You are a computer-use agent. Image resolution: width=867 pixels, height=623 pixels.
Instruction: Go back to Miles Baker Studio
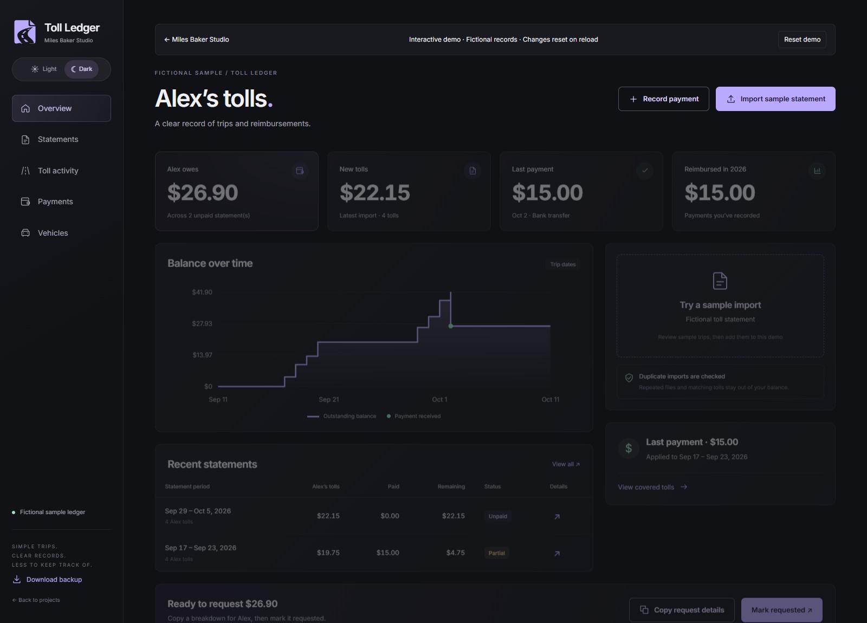[x=196, y=40]
